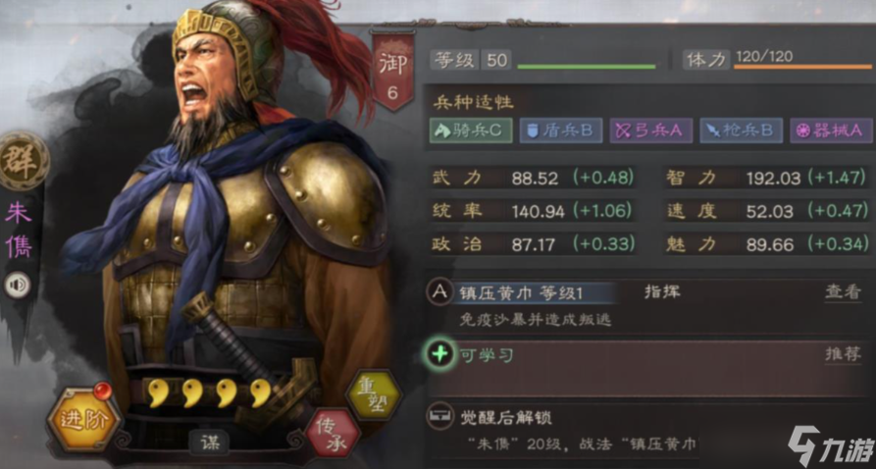Click the circular A skill icon
This screenshot has height=469, width=876.
click(440, 292)
